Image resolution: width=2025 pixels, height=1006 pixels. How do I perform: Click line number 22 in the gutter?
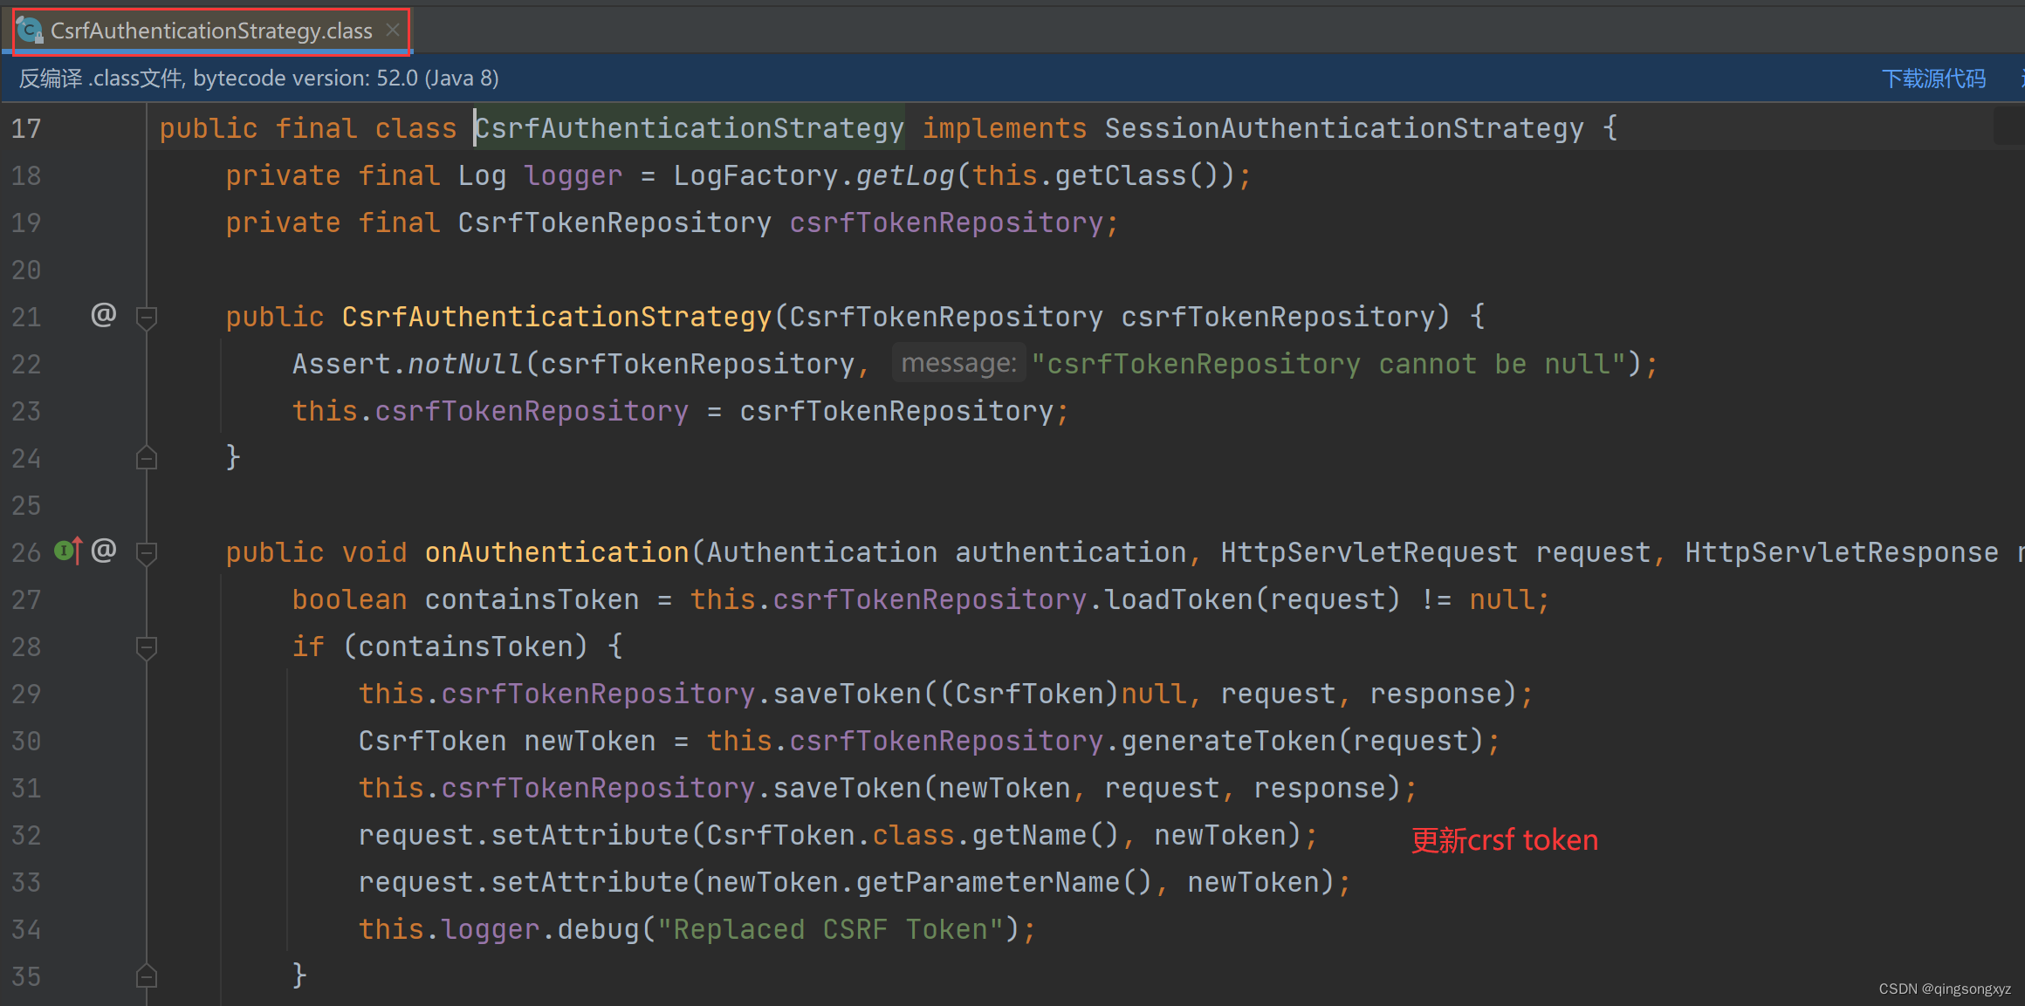click(26, 365)
